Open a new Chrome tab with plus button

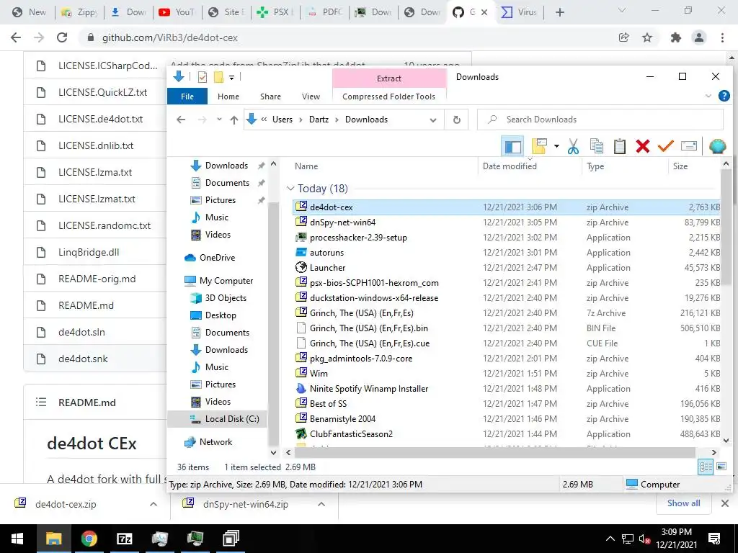[559, 12]
